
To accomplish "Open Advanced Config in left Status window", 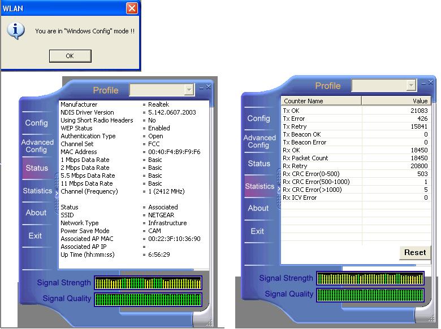I will pyautogui.click(x=37, y=146).
